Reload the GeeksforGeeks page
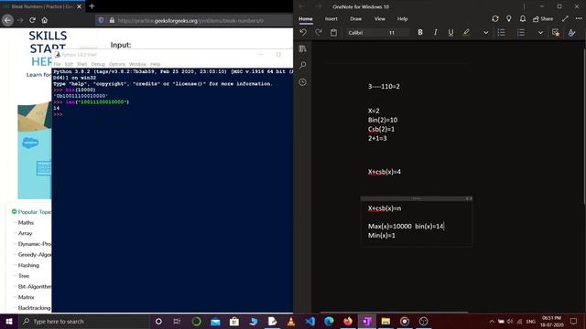Screen dimensions: 586x329 33,20
